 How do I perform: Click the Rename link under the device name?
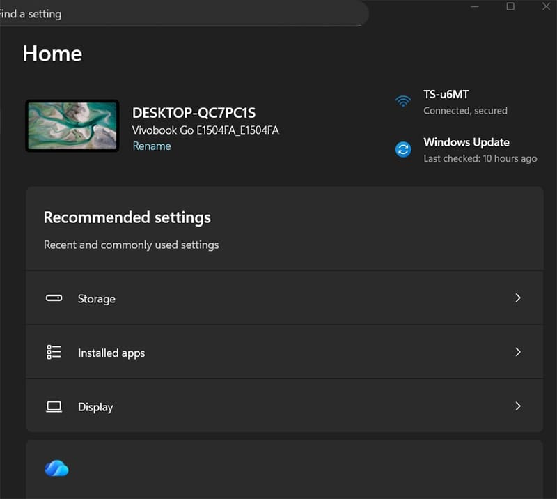click(152, 146)
